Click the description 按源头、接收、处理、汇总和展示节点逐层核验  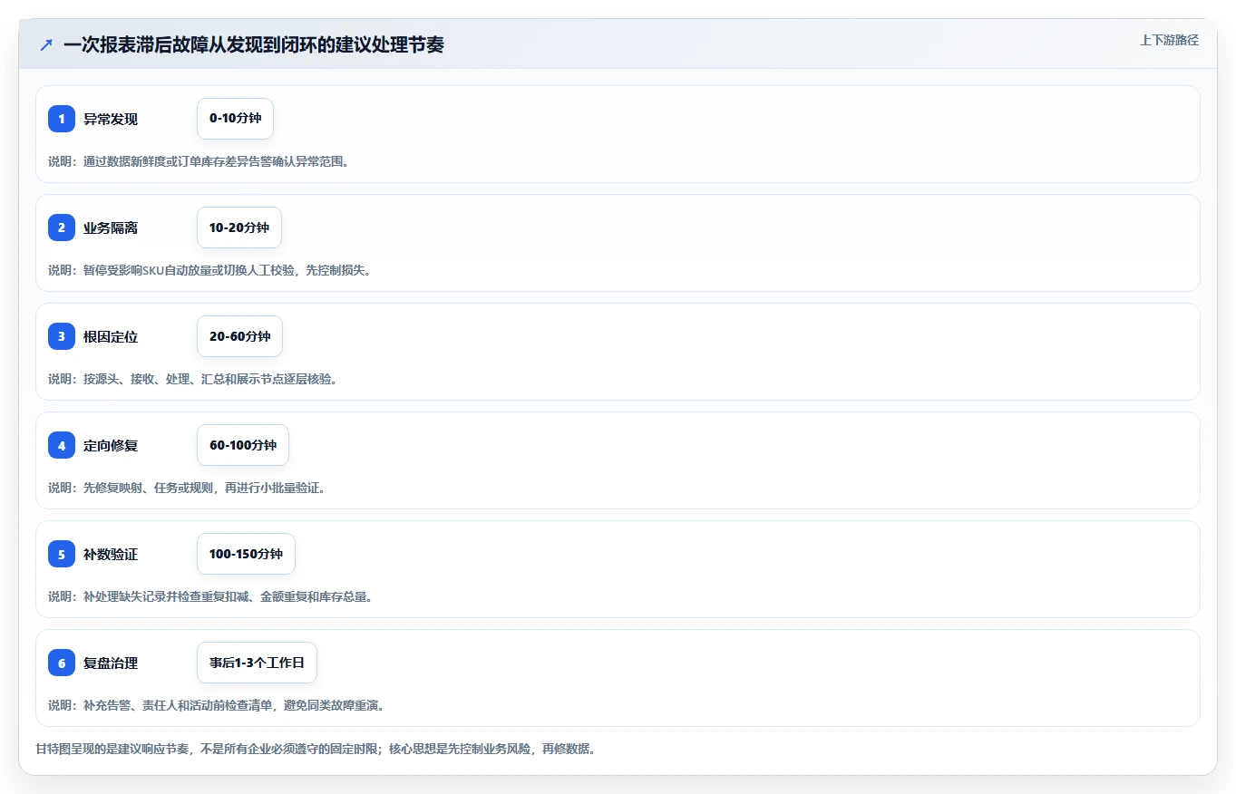[x=193, y=379]
